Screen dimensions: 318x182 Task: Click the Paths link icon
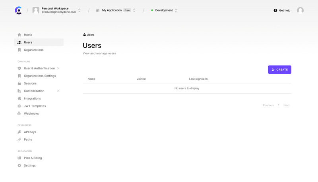tap(19, 140)
